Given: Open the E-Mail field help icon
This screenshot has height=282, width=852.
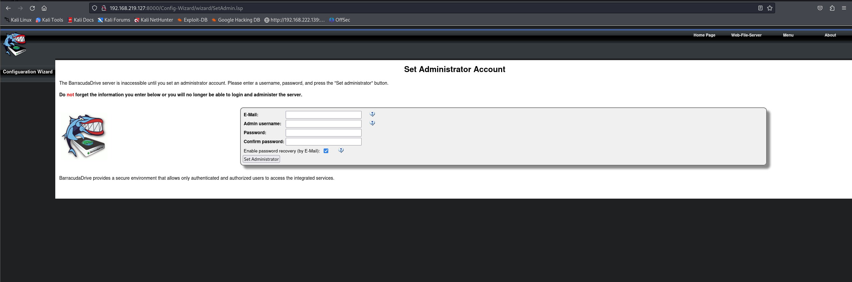Looking at the screenshot, I should [x=372, y=114].
